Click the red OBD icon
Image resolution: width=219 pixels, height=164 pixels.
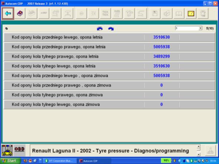coord(20,149)
